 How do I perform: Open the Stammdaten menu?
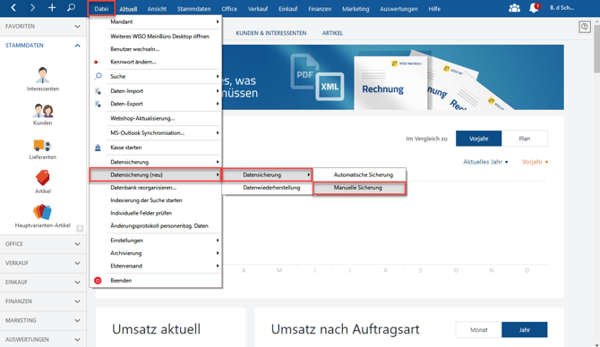tap(193, 9)
